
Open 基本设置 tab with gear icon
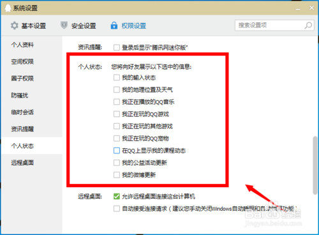click(28, 26)
